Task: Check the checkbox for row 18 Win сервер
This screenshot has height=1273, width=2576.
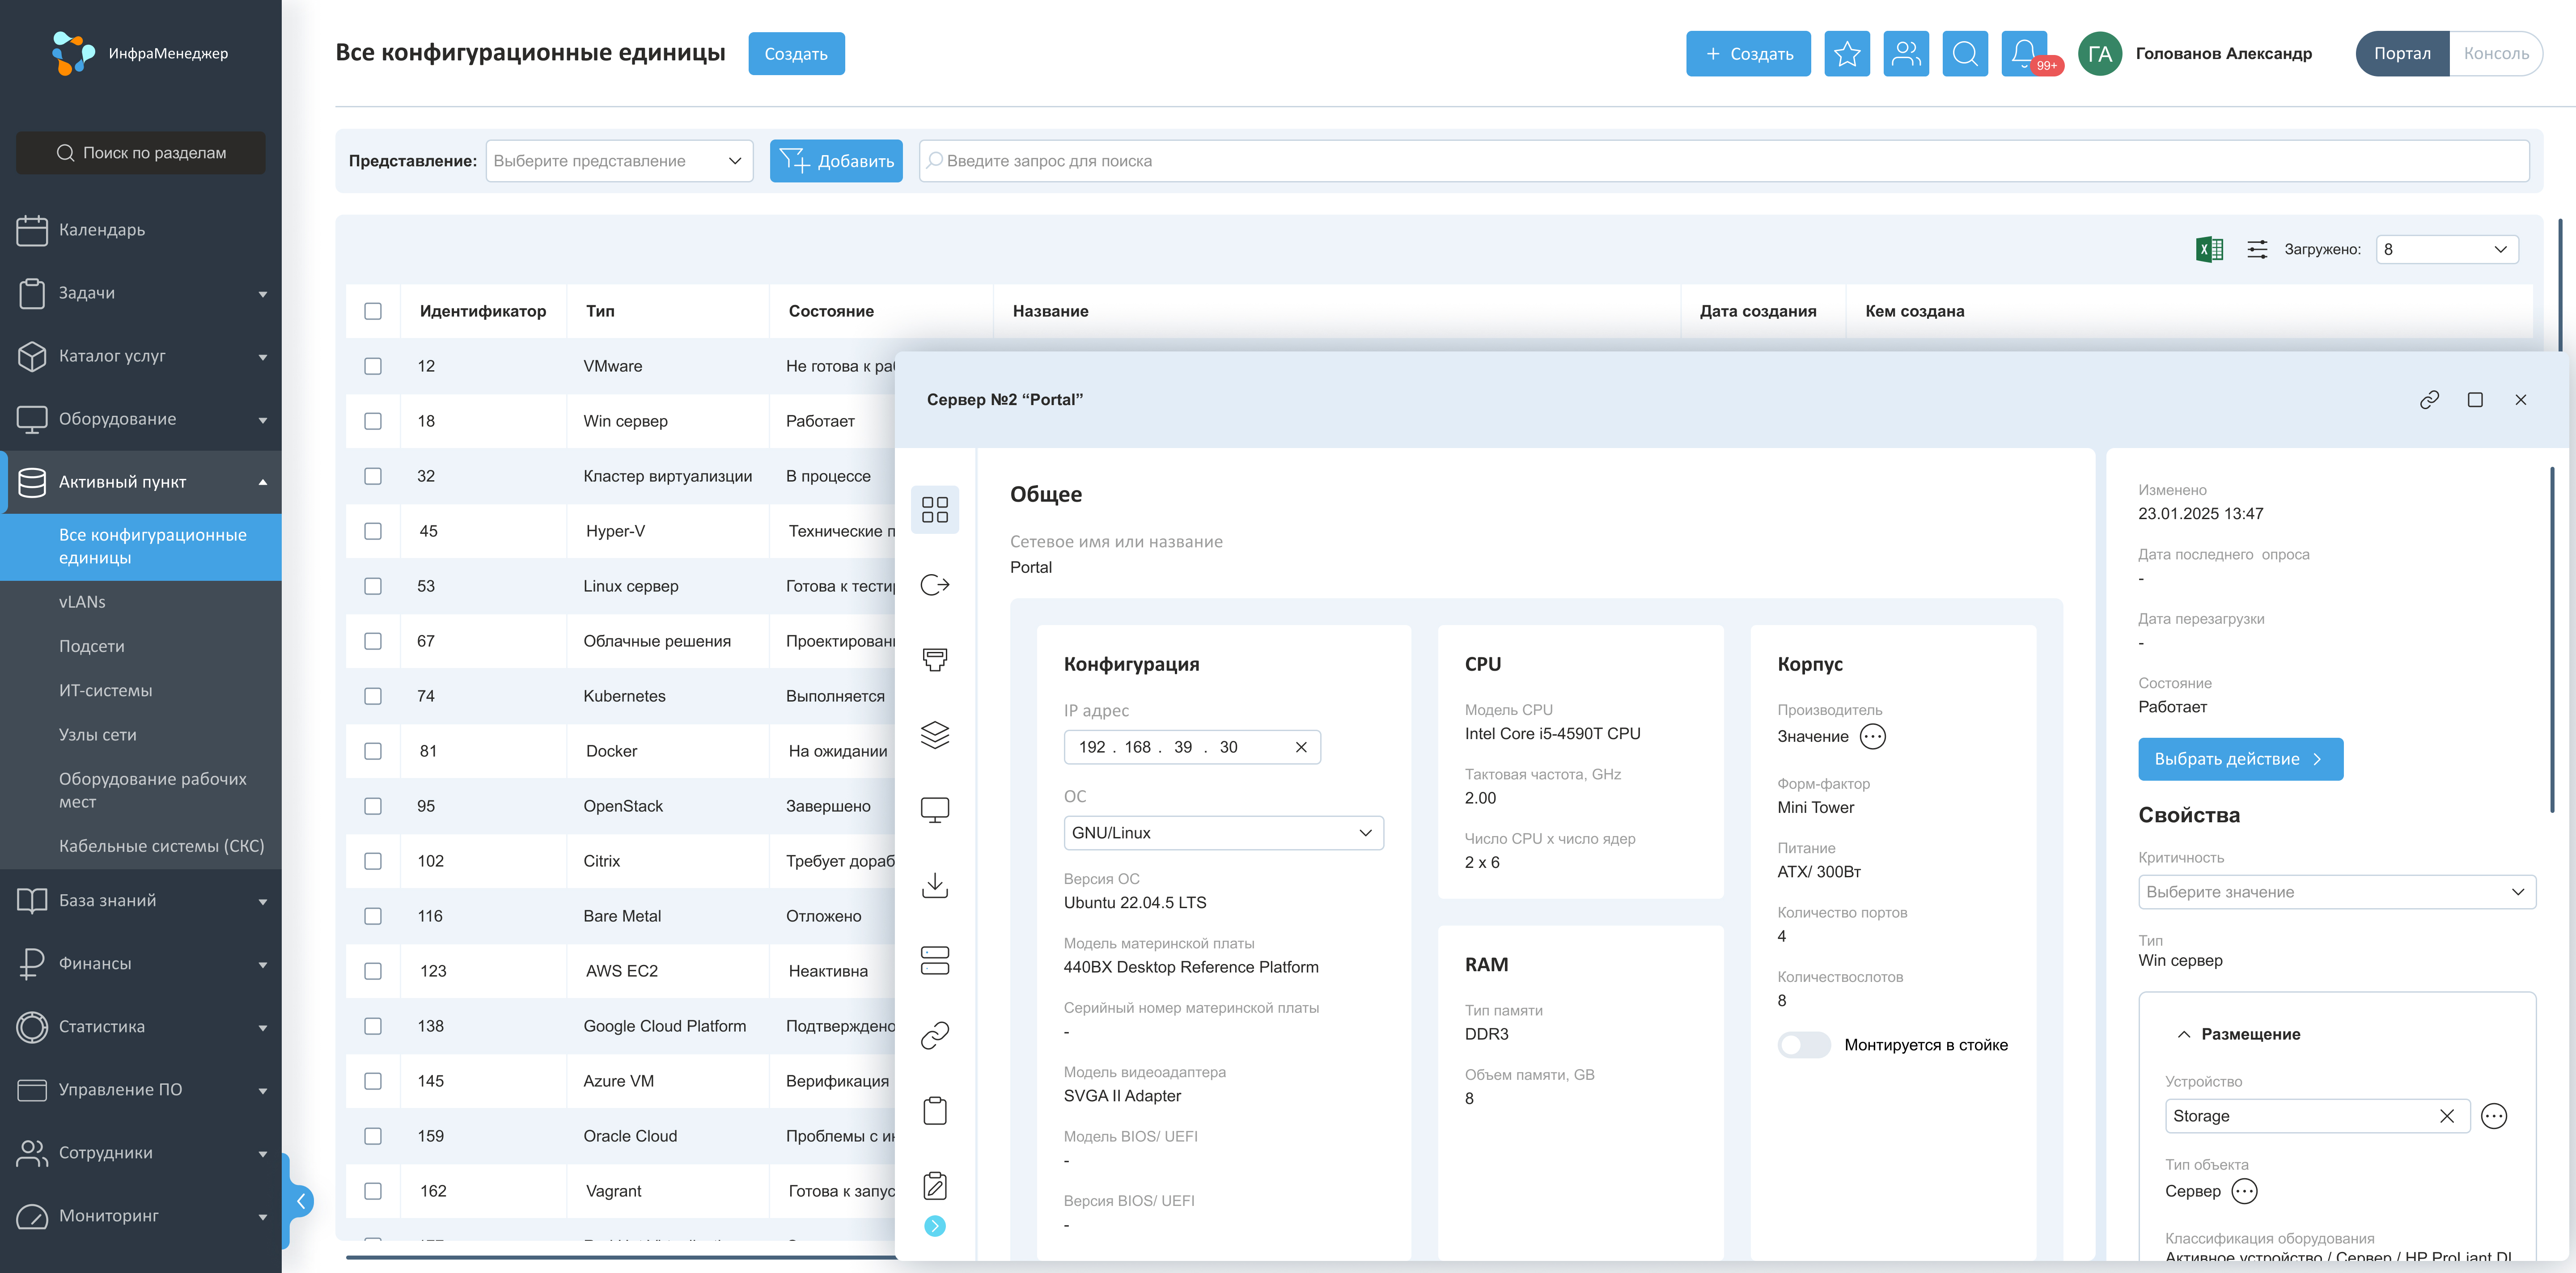Action: [x=373, y=421]
